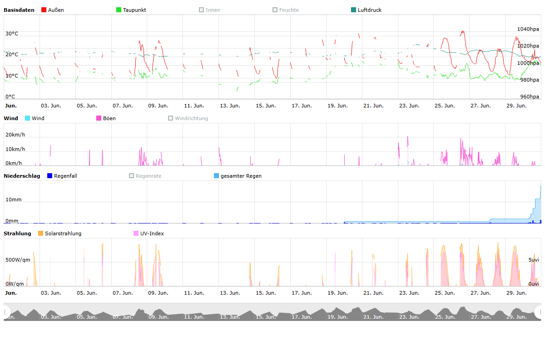Click the Strahlung section heading

[17, 233]
